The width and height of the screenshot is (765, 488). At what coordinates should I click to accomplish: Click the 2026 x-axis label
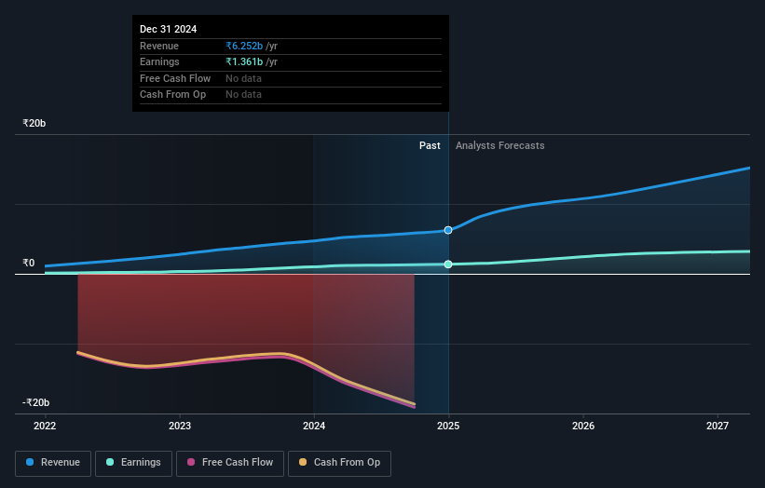tap(583, 426)
